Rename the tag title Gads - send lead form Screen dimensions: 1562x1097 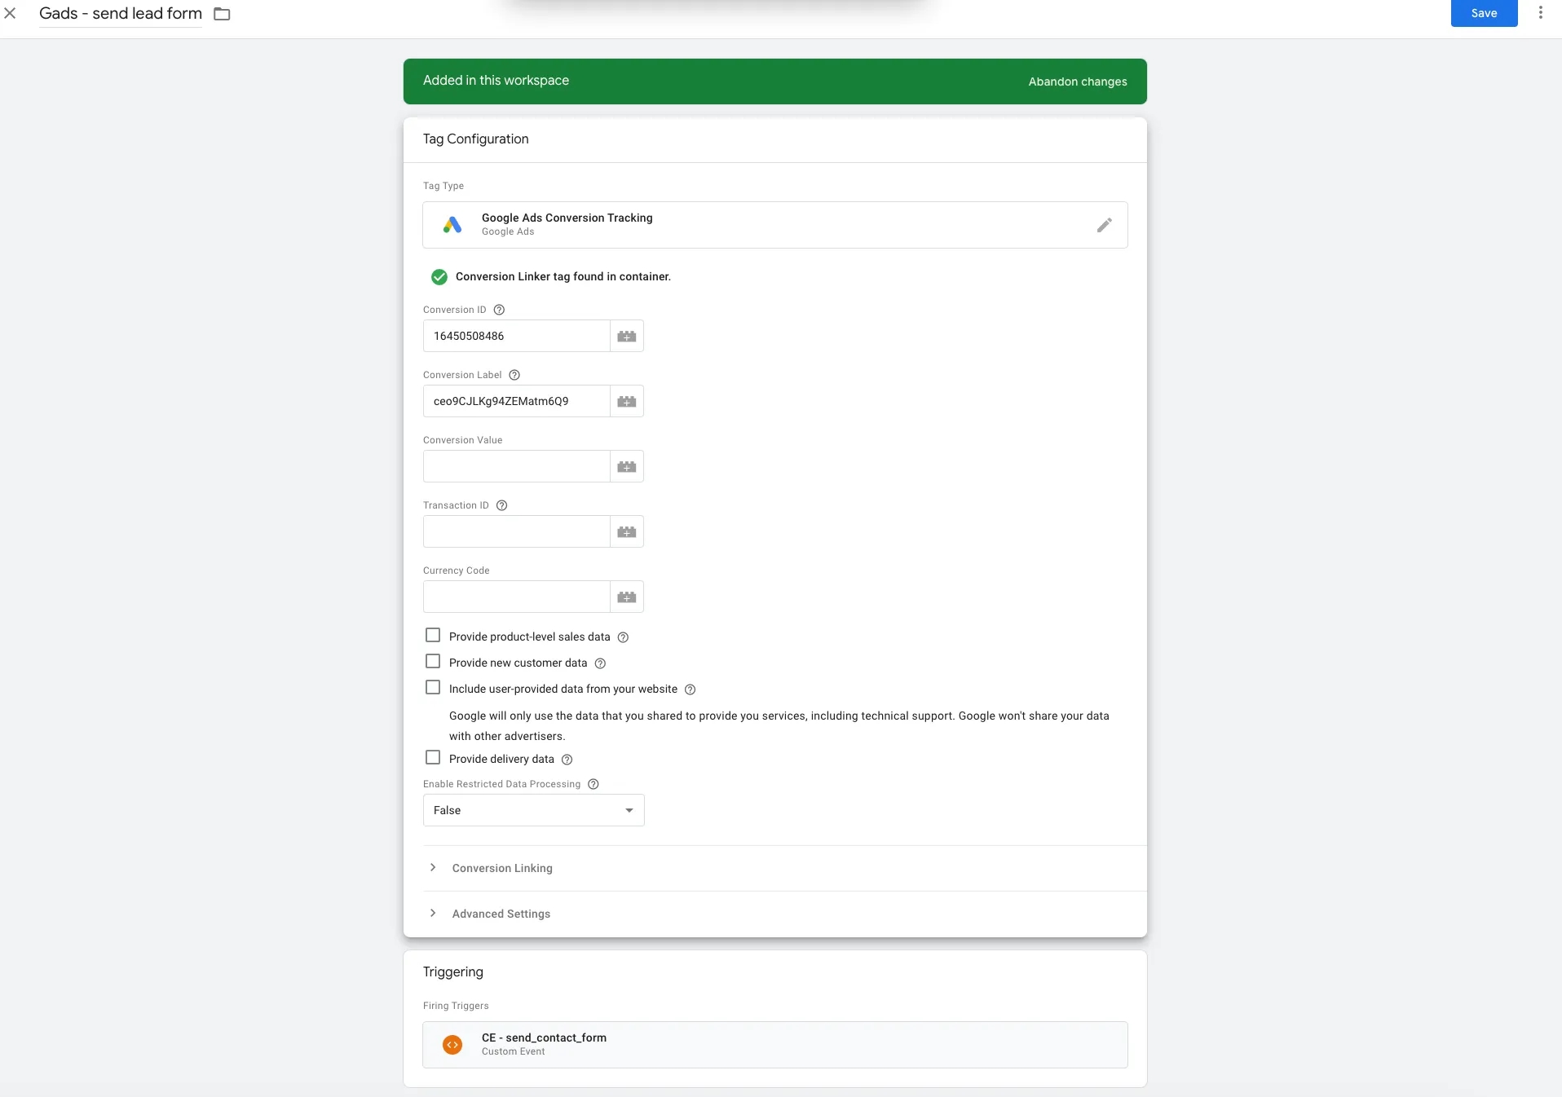coord(121,14)
